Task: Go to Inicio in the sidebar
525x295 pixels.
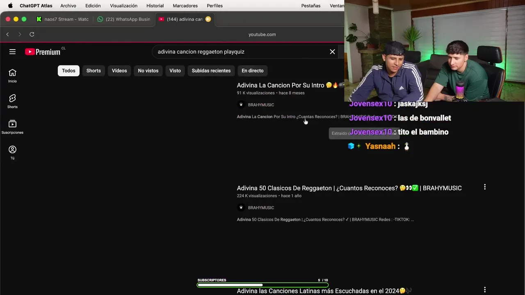Action: [x=12, y=76]
